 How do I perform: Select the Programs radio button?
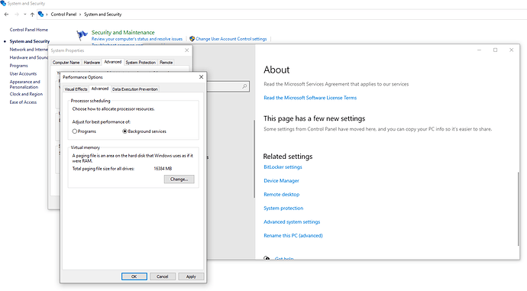click(x=75, y=131)
